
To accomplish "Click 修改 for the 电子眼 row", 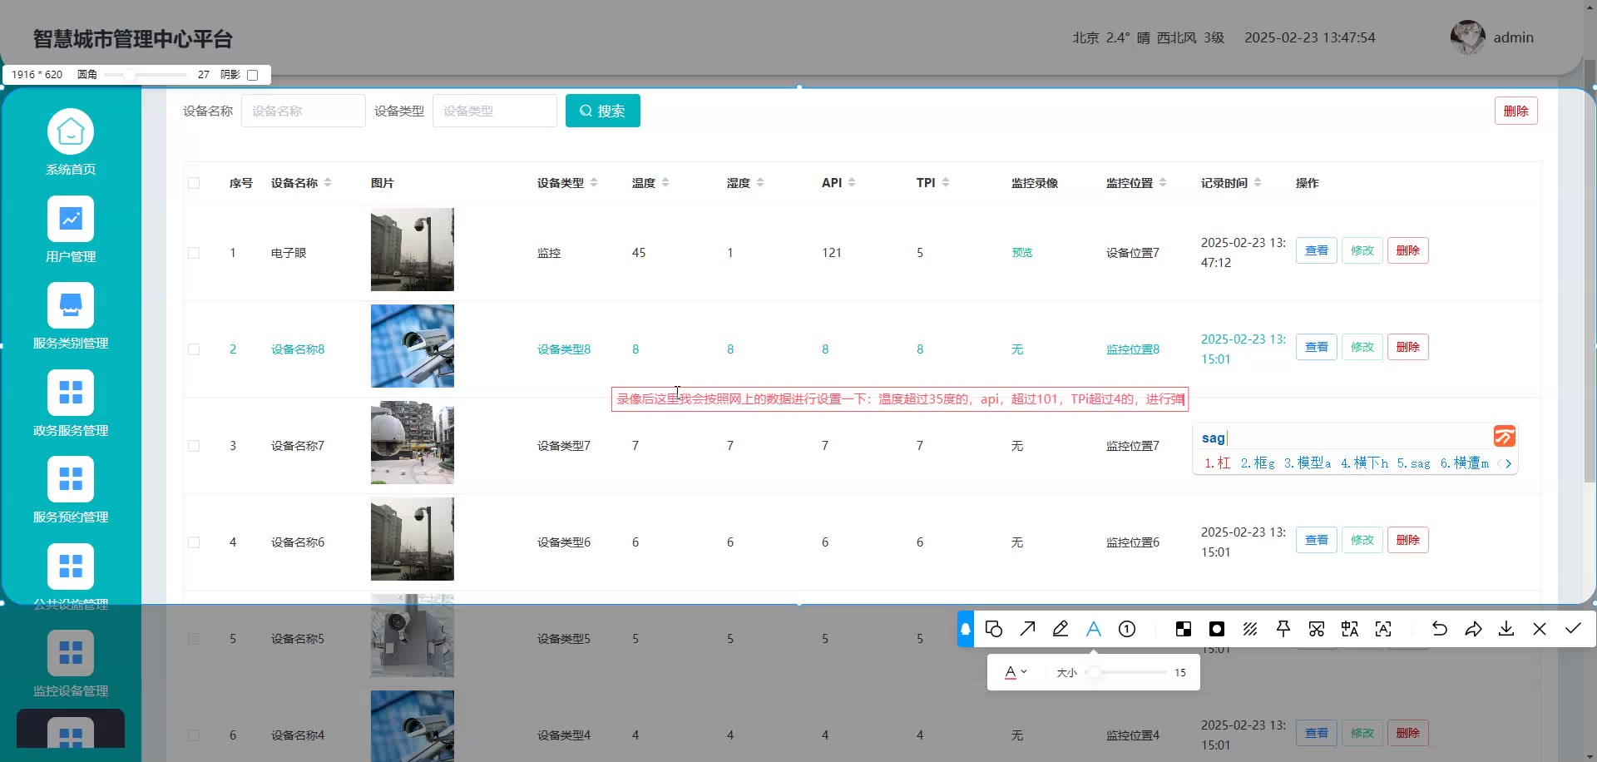I will [x=1362, y=250].
